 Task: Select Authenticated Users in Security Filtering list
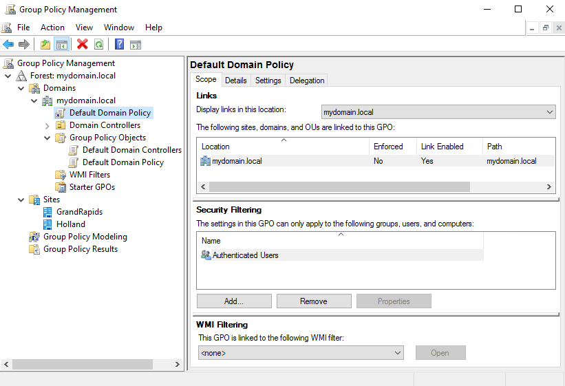245,255
